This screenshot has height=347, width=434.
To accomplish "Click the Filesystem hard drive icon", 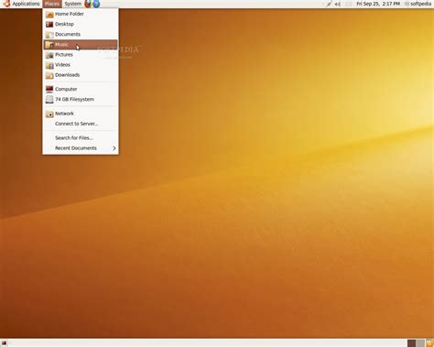I will [49, 100].
